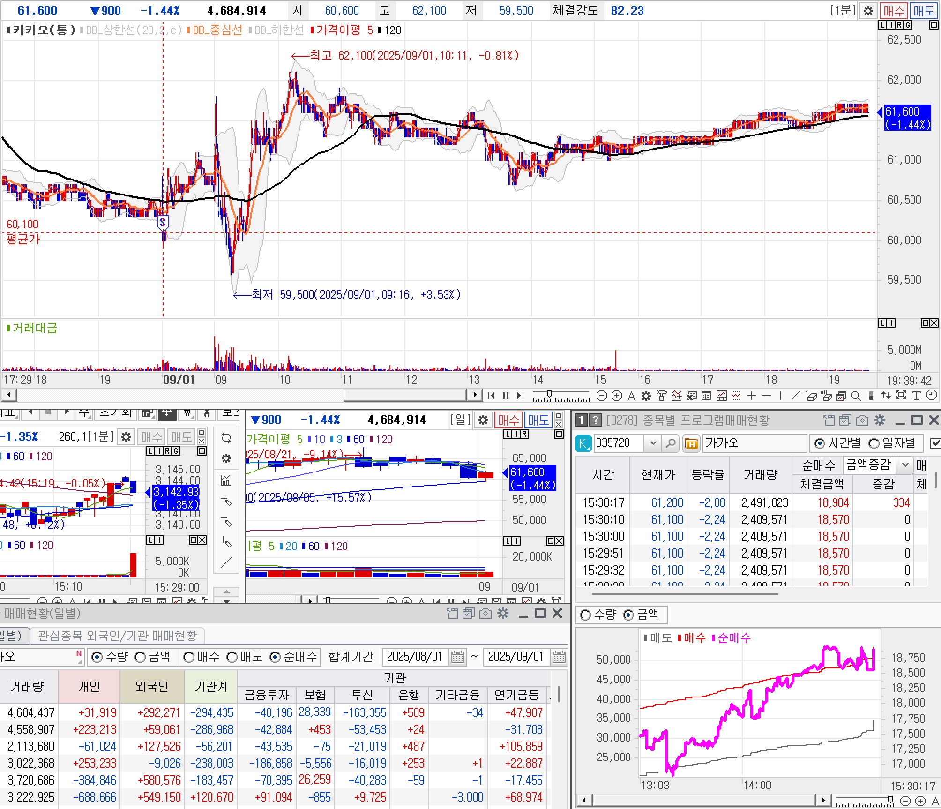Open main chart settings gear in bottom toolbar
The image size is (941, 809).
coord(646,396)
